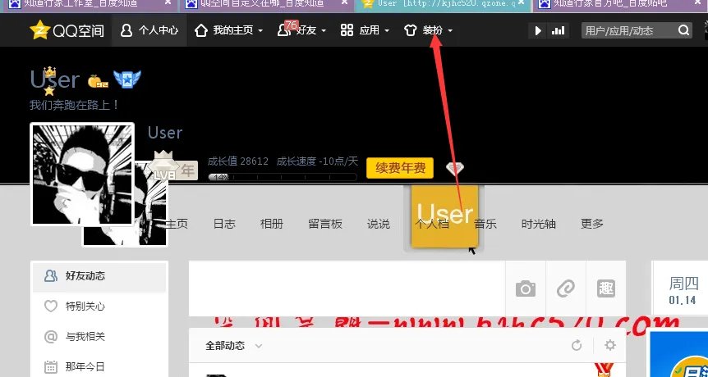Click the search magnifier icon
708x377 pixels.
pos(683,30)
